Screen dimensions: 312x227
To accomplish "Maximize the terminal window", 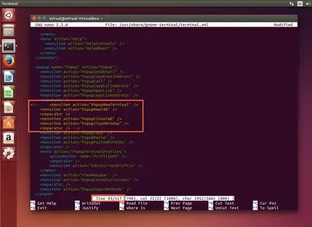I will (44, 19).
